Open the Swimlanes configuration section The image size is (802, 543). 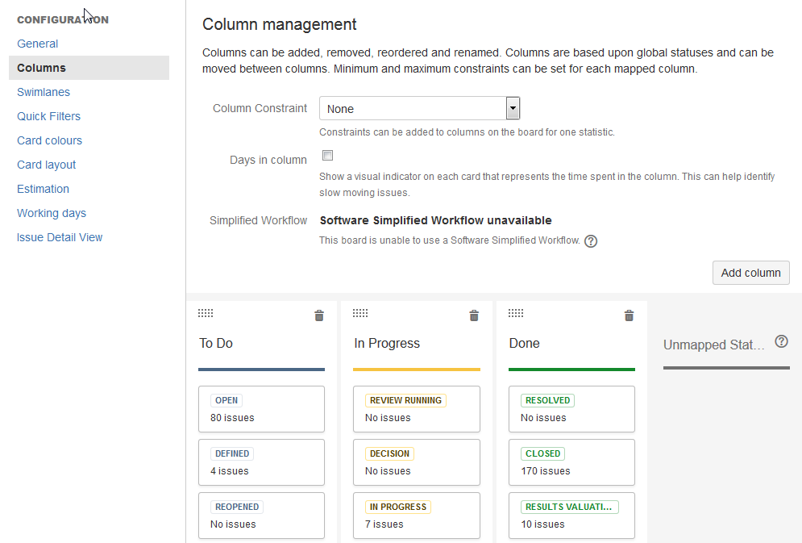44,92
